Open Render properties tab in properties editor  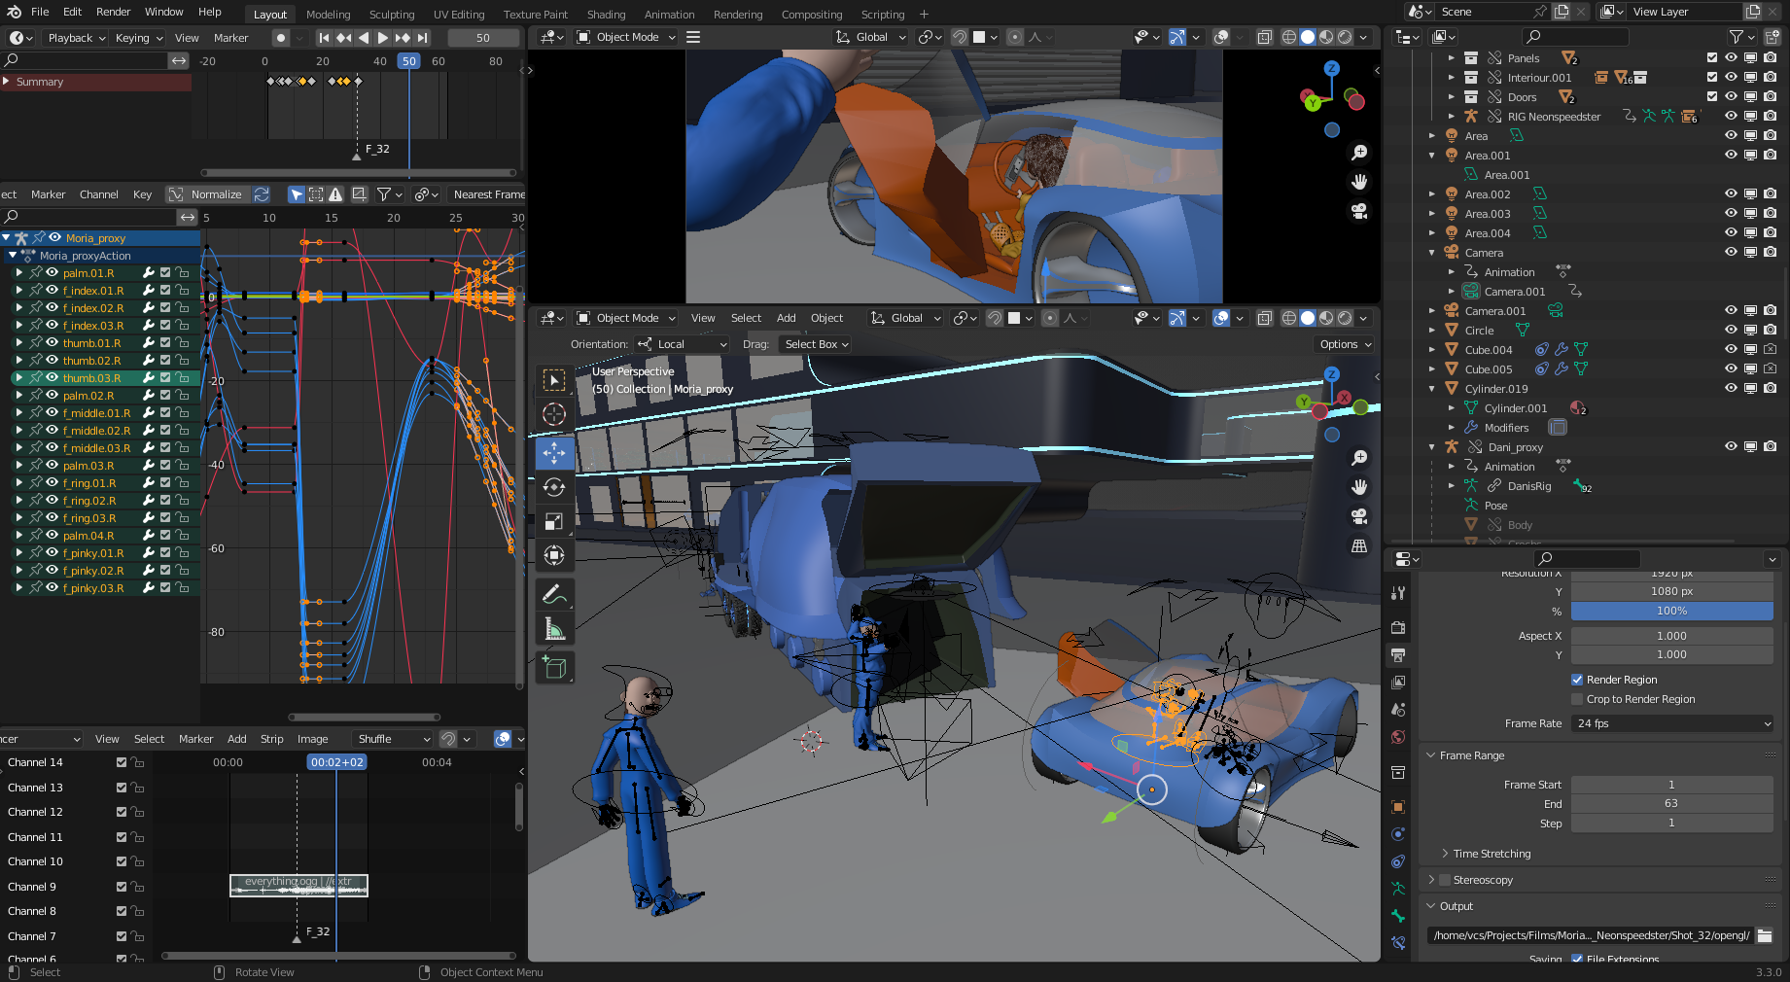coord(1398,627)
